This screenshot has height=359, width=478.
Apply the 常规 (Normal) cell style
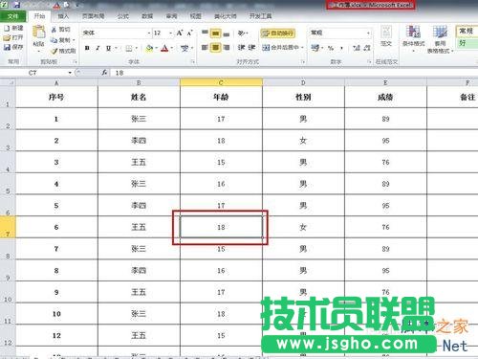coord(467,31)
